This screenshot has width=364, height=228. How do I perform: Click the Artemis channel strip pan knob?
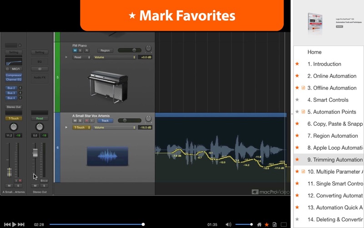click(14, 127)
